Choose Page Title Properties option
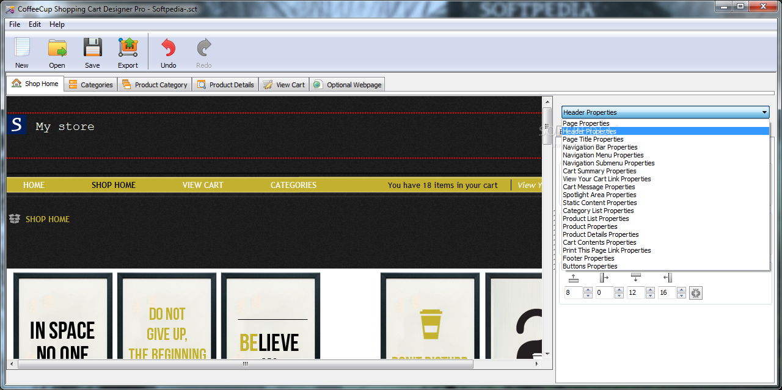Image resolution: width=782 pixels, height=390 pixels. [x=665, y=139]
